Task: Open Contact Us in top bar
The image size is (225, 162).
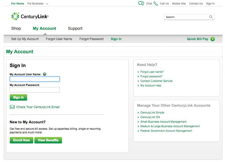Action: (196, 4)
